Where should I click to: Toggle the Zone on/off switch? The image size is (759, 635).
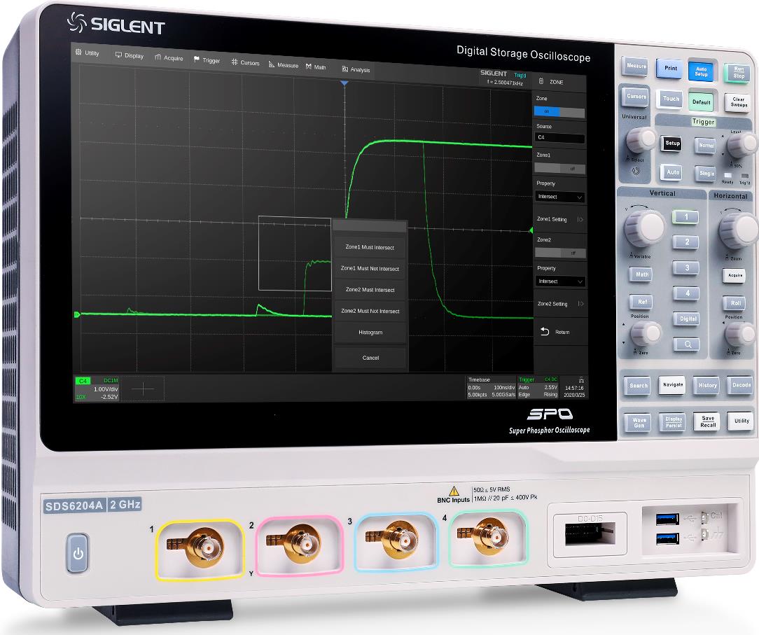[x=559, y=111]
